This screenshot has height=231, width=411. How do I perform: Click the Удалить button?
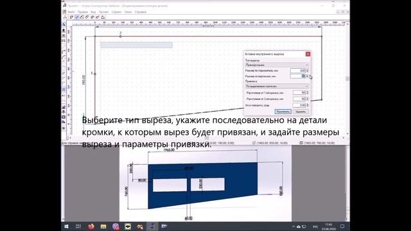tap(301, 112)
